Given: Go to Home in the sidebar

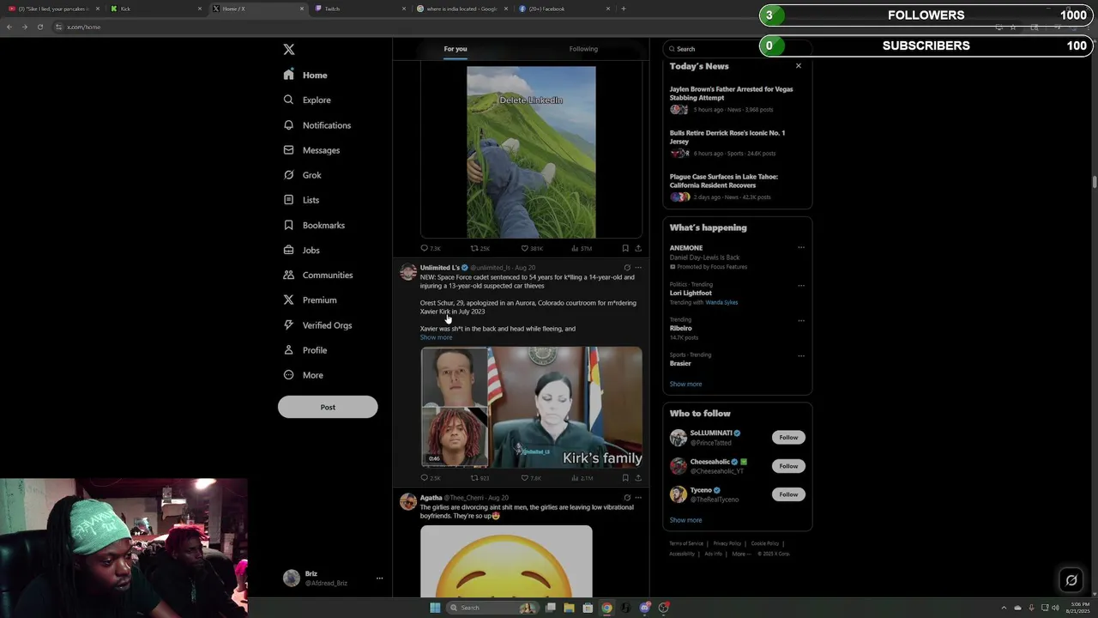Looking at the screenshot, I should pyautogui.click(x=306, y=76).
